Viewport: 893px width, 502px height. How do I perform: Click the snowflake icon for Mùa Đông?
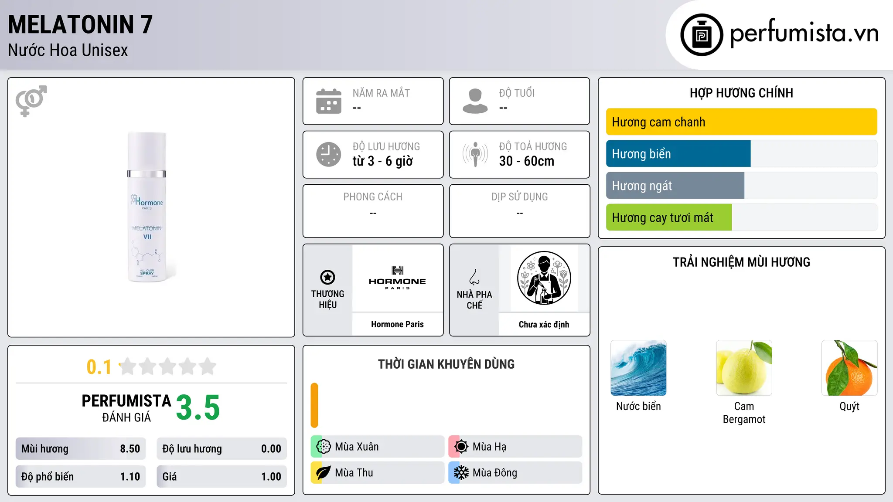[x=461, y=473]
